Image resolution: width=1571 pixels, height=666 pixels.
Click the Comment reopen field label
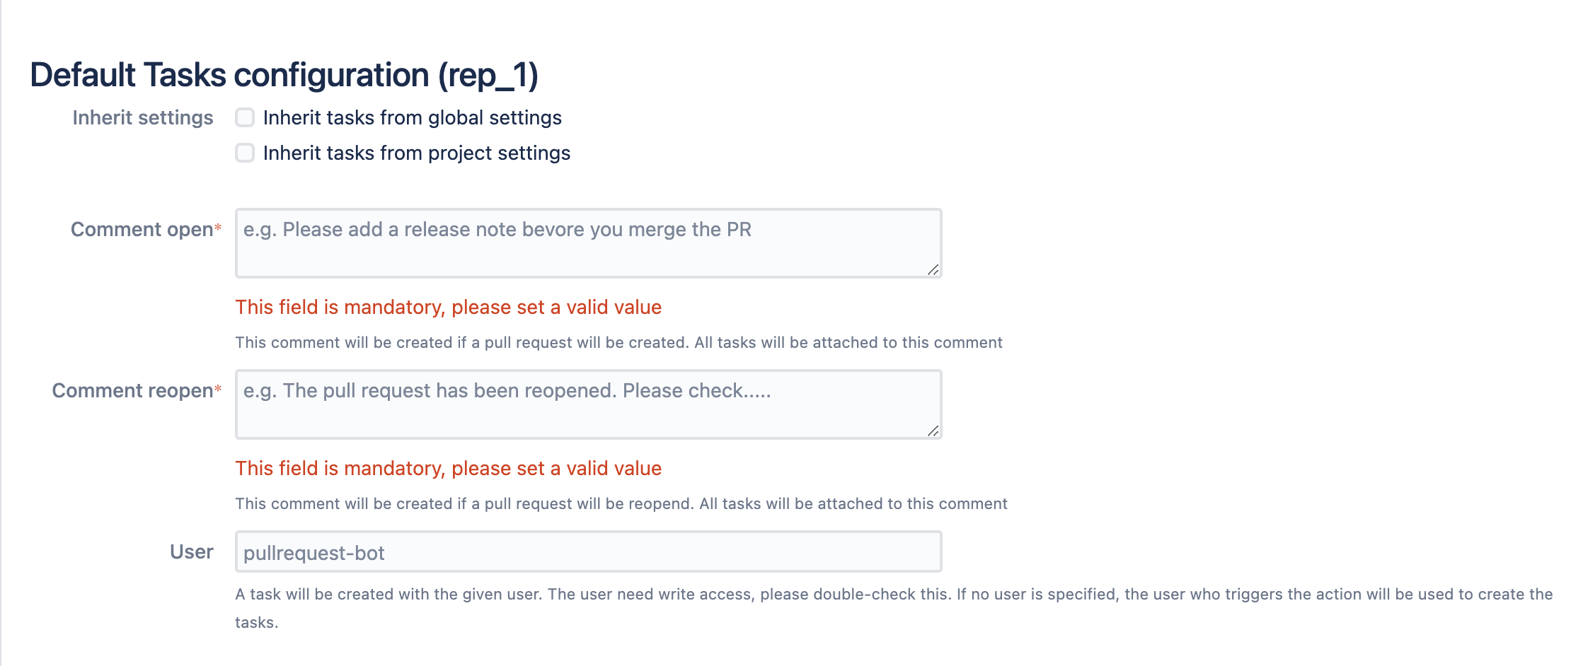click(x=132, y=390)
